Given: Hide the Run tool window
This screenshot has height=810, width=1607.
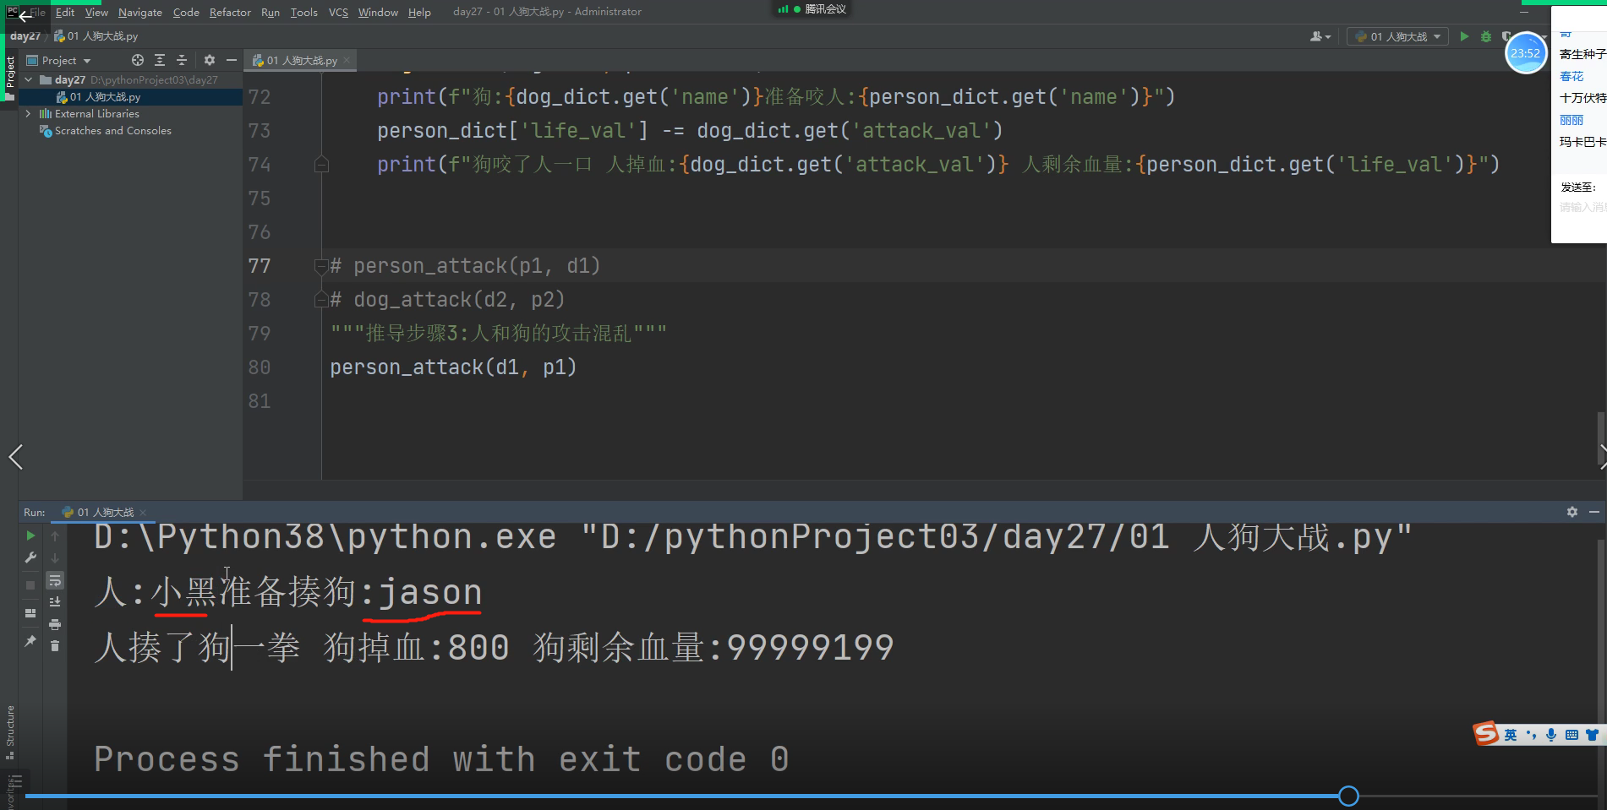Looking at the screenshot, I should 1594,512.
